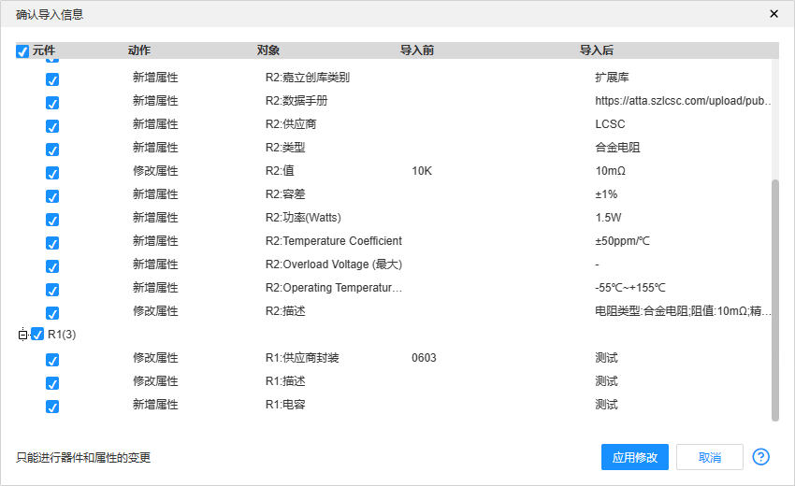This screenshot has width=795, height=486.
Task: Click 取消 button
Action: (x=709, y=457)
